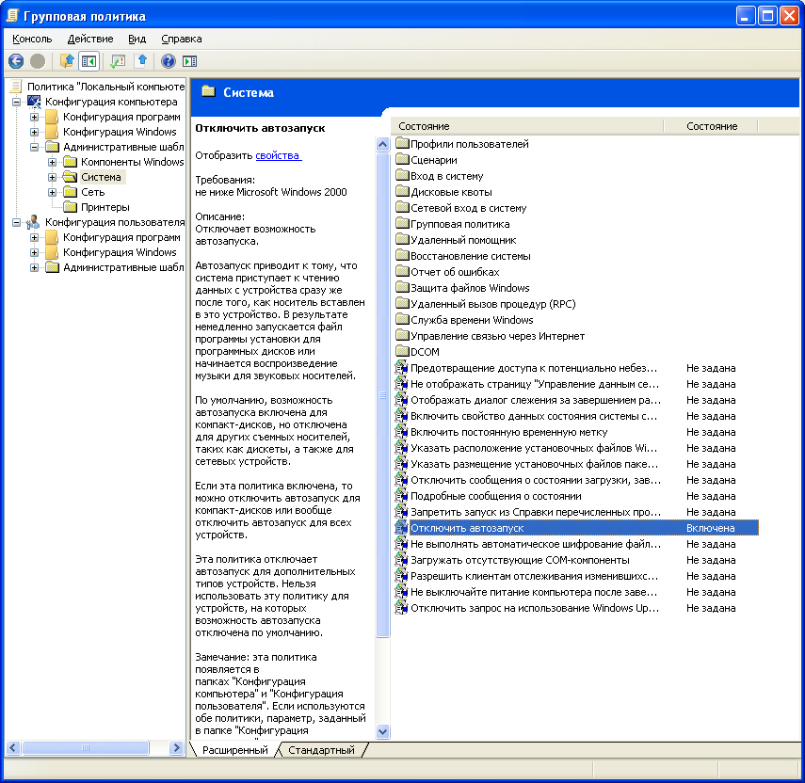Click the policy icon beside Подробные сообщения о состоянии
Image resolution: width=805 pixels, height=783 pixels.
401,496
